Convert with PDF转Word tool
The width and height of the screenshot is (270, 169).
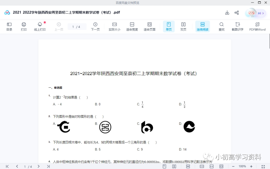(x=257, y=27)
